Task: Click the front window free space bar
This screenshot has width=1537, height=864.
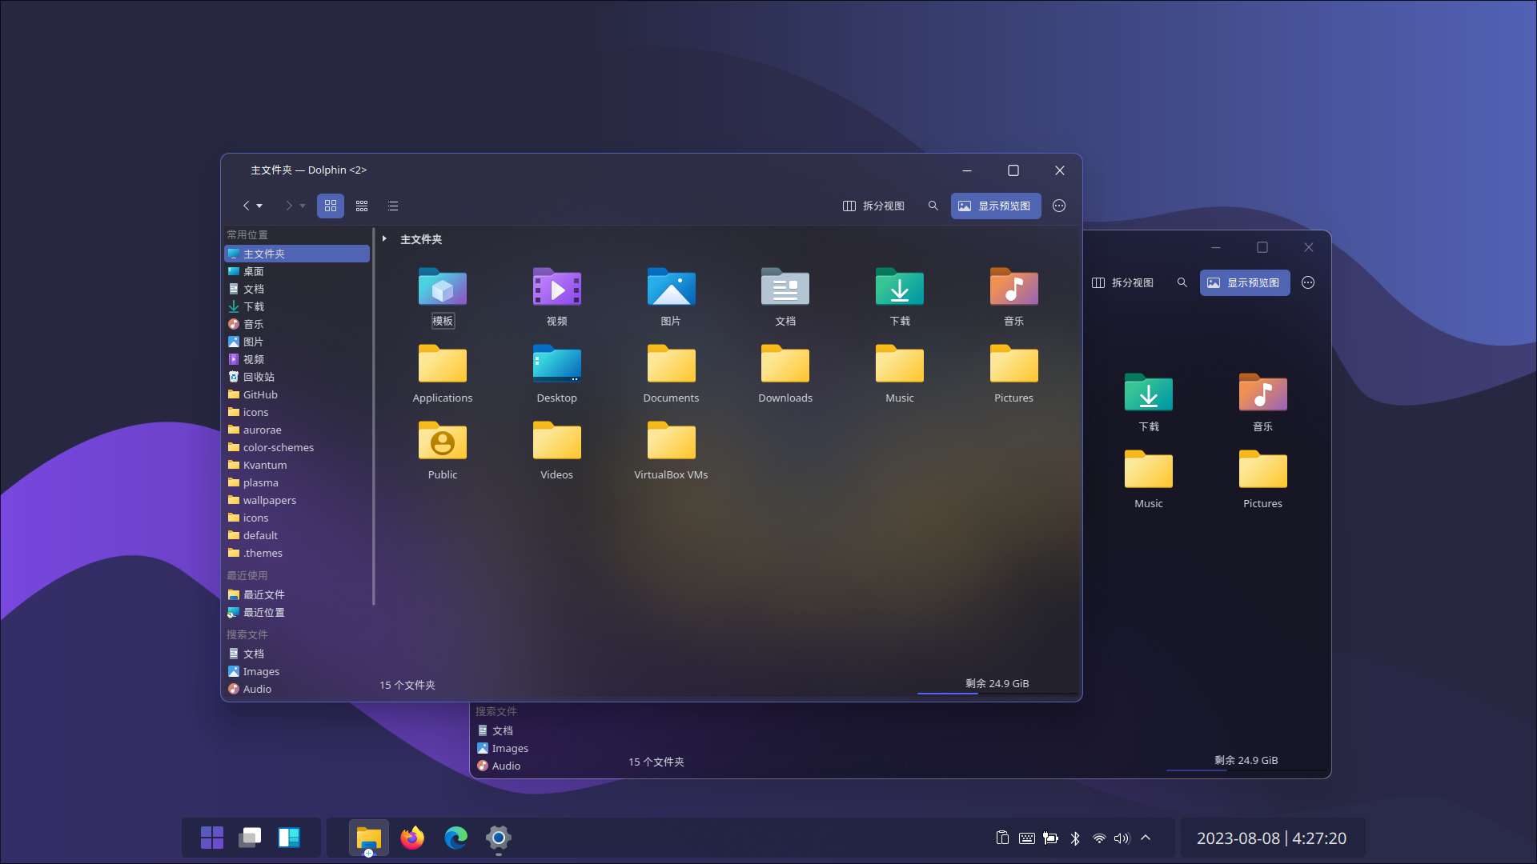Action: (x=997, y=693)
